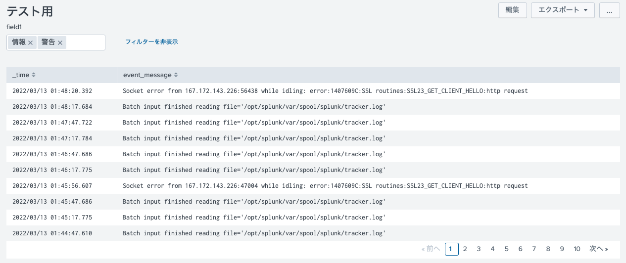Select timestamp 2022/03/13 01:48:17.684
This screenshot has width=626, height=263.
coord(52,107)
